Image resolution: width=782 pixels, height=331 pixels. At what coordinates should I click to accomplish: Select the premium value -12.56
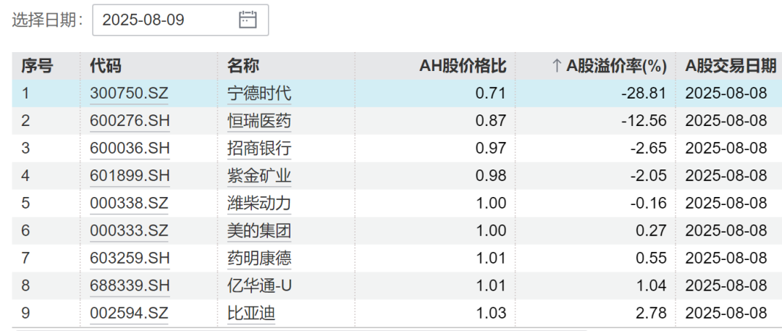click(644, 121)
